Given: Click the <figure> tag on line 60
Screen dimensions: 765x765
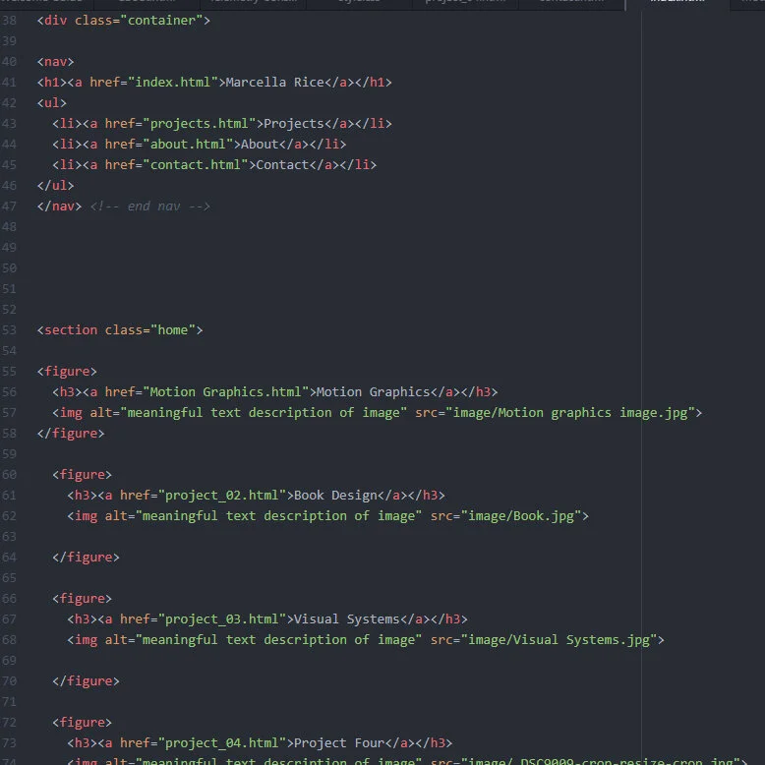Looking at the screenshot, I should coord(82,475).
